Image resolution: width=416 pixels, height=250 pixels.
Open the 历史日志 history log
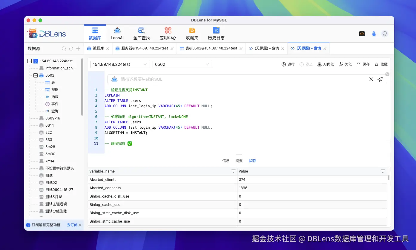pyautogui.click(x=216, y=34)
